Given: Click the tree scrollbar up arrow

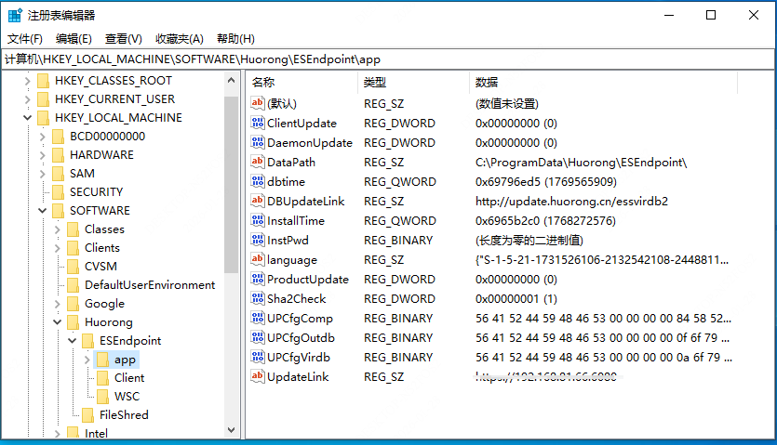Looking at the screenshot, I should click(231, 80).
